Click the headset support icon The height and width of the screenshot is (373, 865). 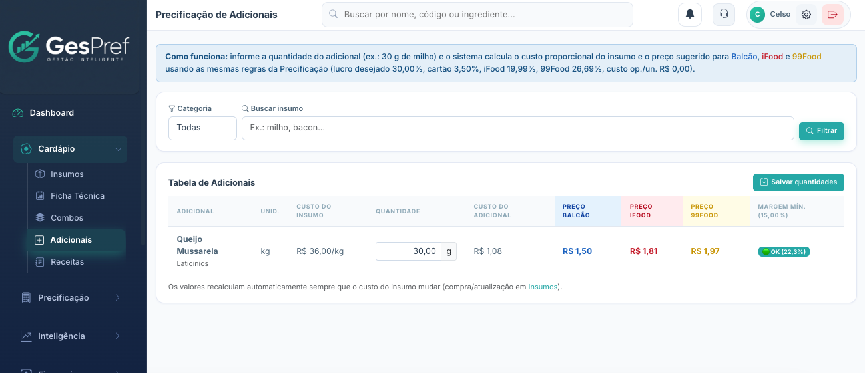click(724, 14)
